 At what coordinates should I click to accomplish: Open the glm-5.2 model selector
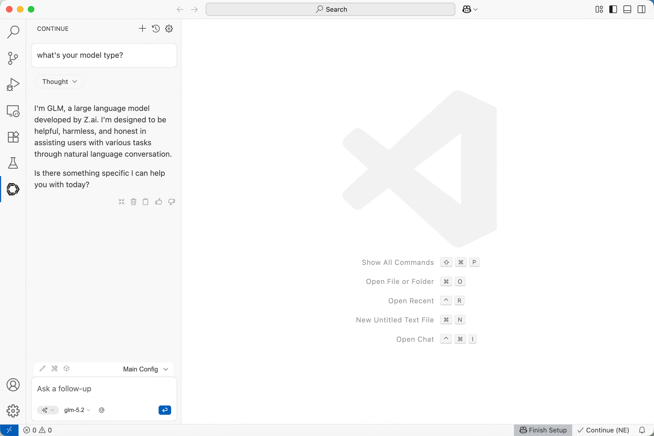click(77, 410)
